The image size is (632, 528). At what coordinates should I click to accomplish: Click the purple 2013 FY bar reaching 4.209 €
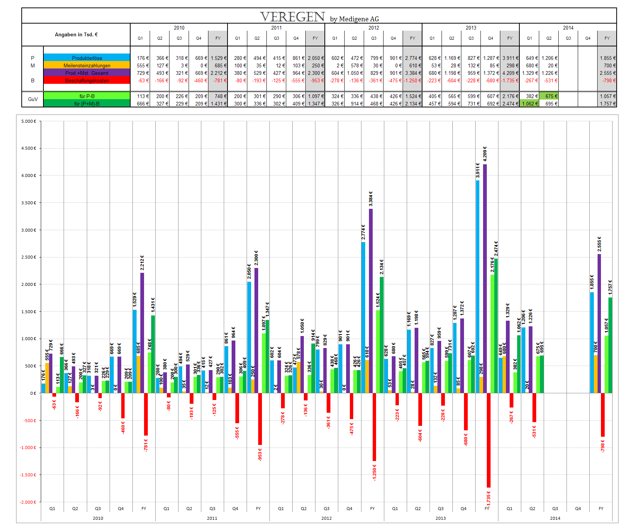pos(485,279)
